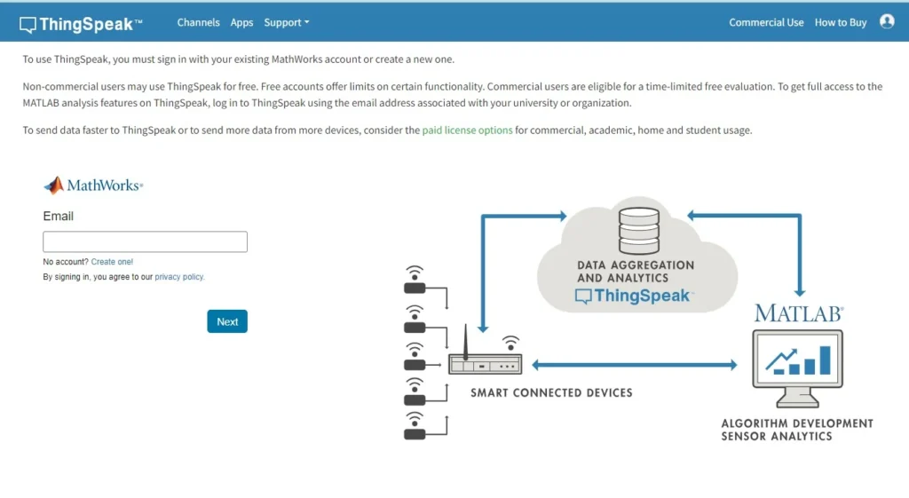This screenshot has height=498, width=909.
Task: Click the ThingSpeak logo in the header
Action: point(81,24)
